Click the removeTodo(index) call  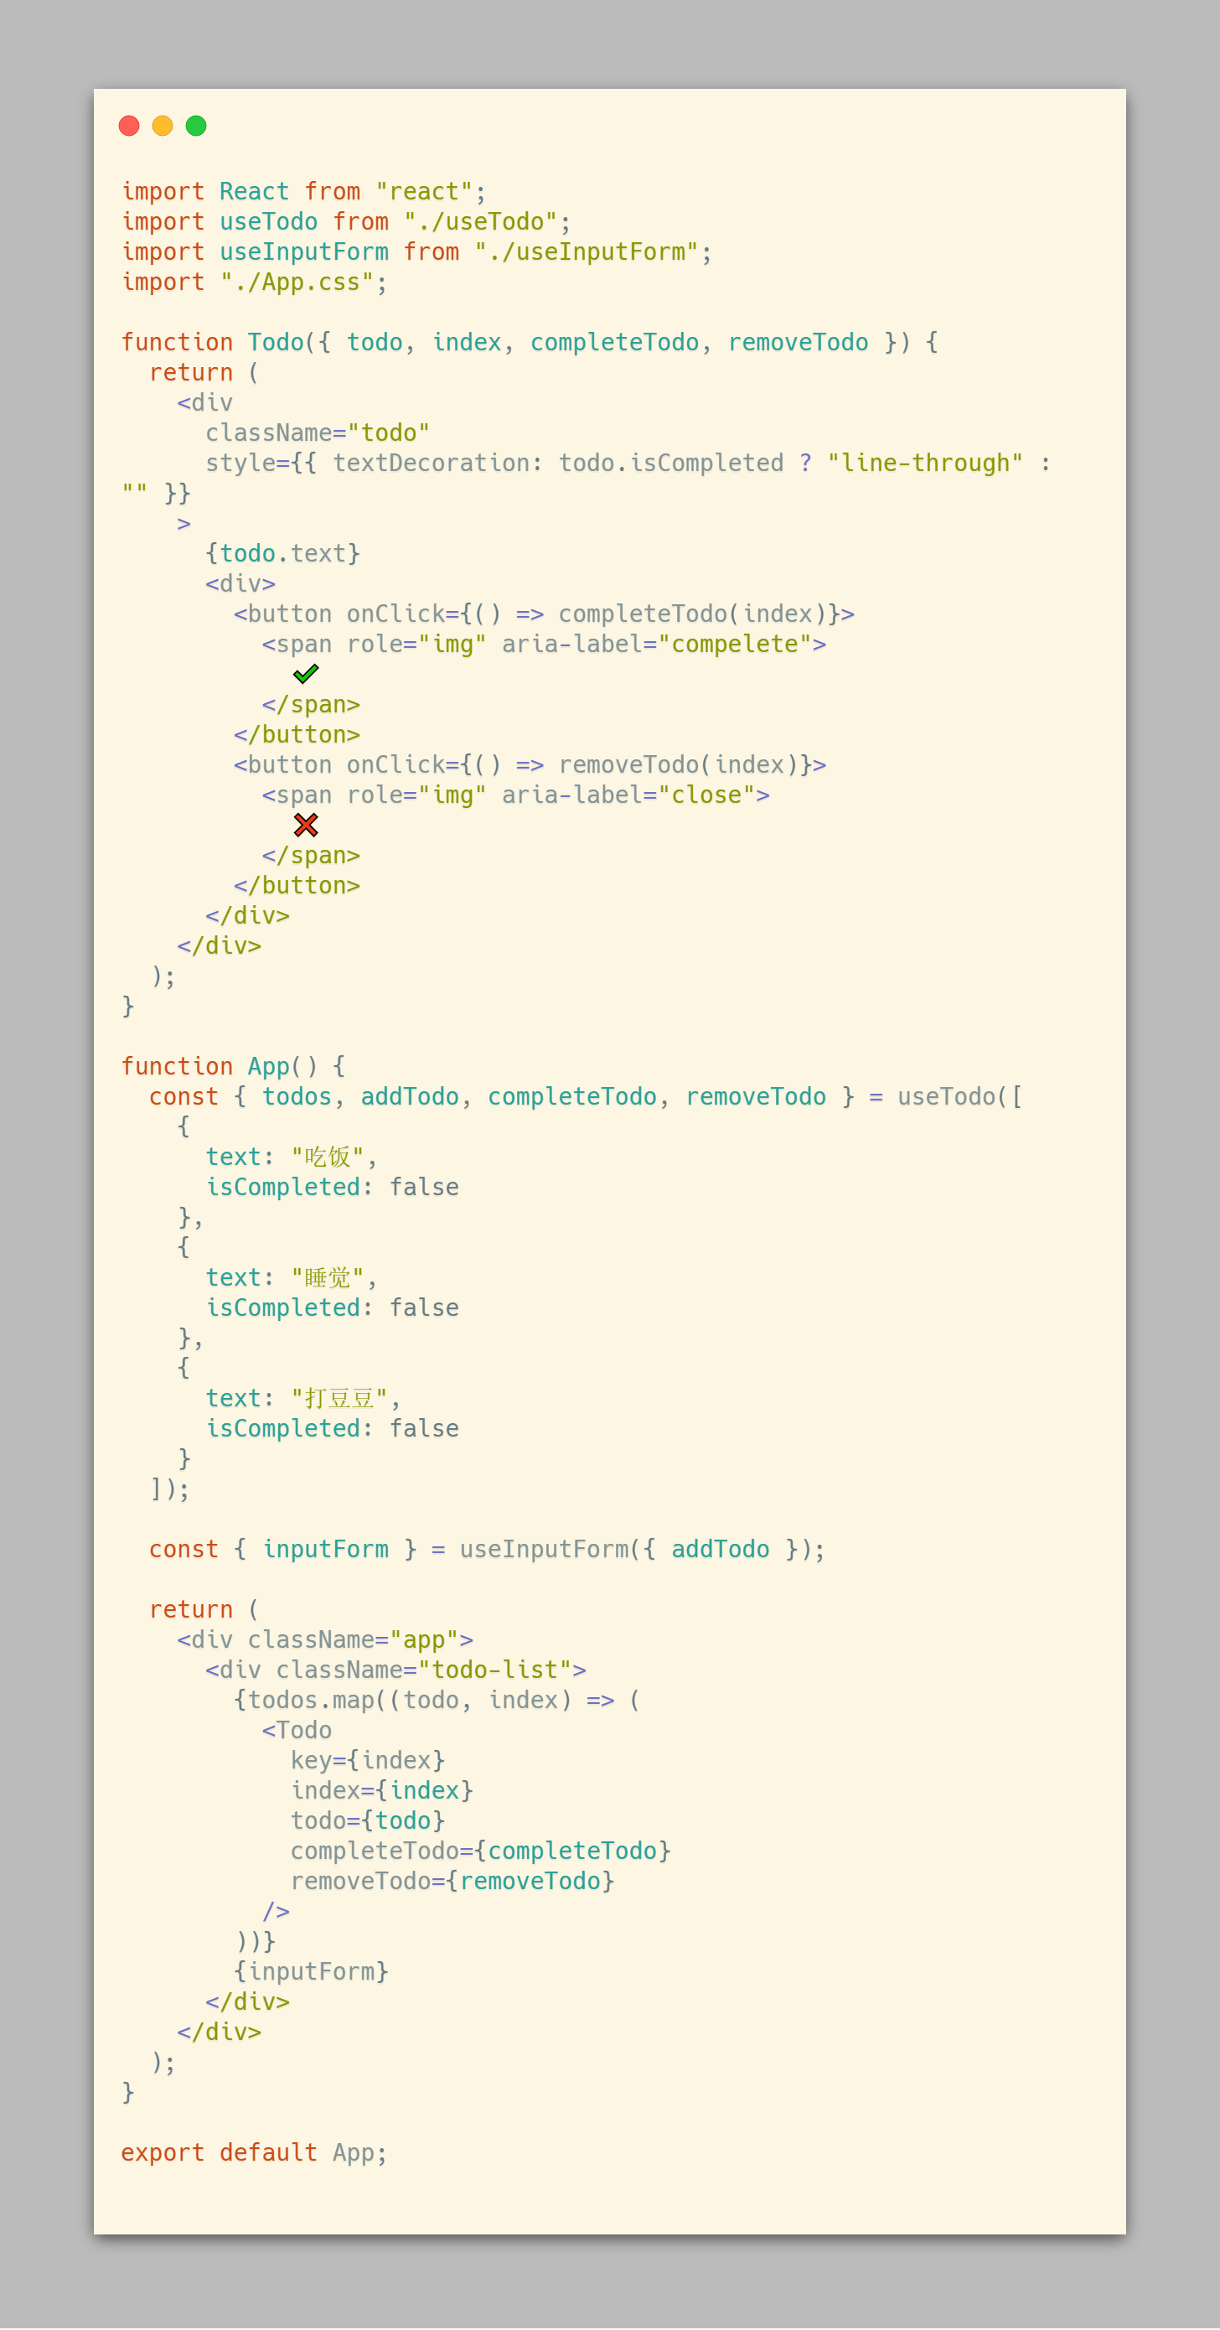(678, 765)
